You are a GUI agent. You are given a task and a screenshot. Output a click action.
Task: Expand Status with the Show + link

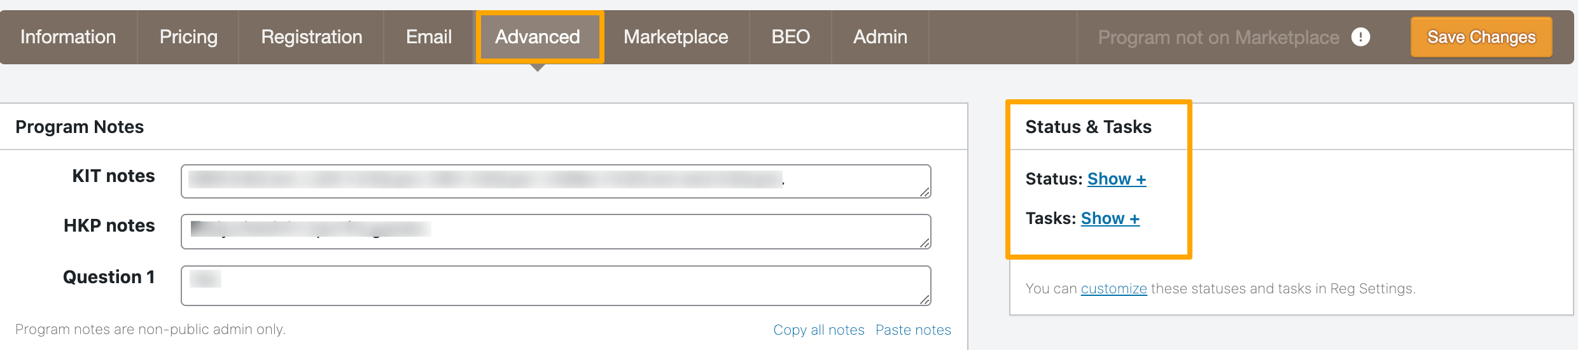(1117, 179)
